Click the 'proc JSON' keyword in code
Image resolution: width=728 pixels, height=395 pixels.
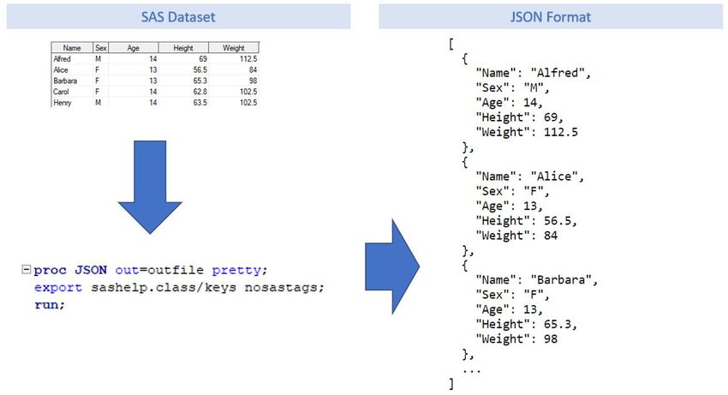(70, 270)
